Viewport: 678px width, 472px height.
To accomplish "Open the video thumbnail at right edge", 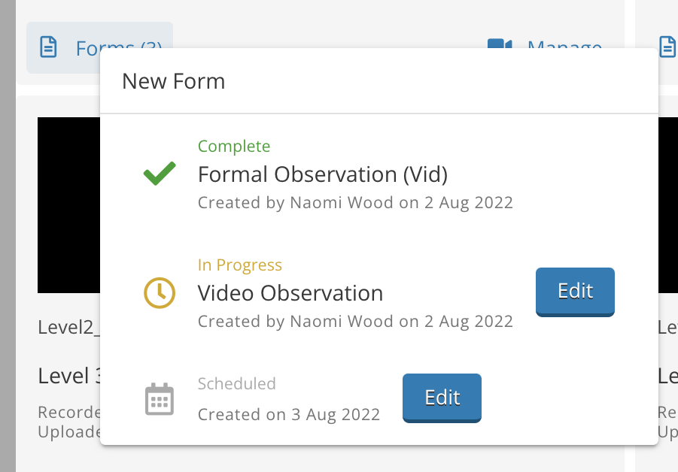I will pyautogui.click(x=668, y=205).
